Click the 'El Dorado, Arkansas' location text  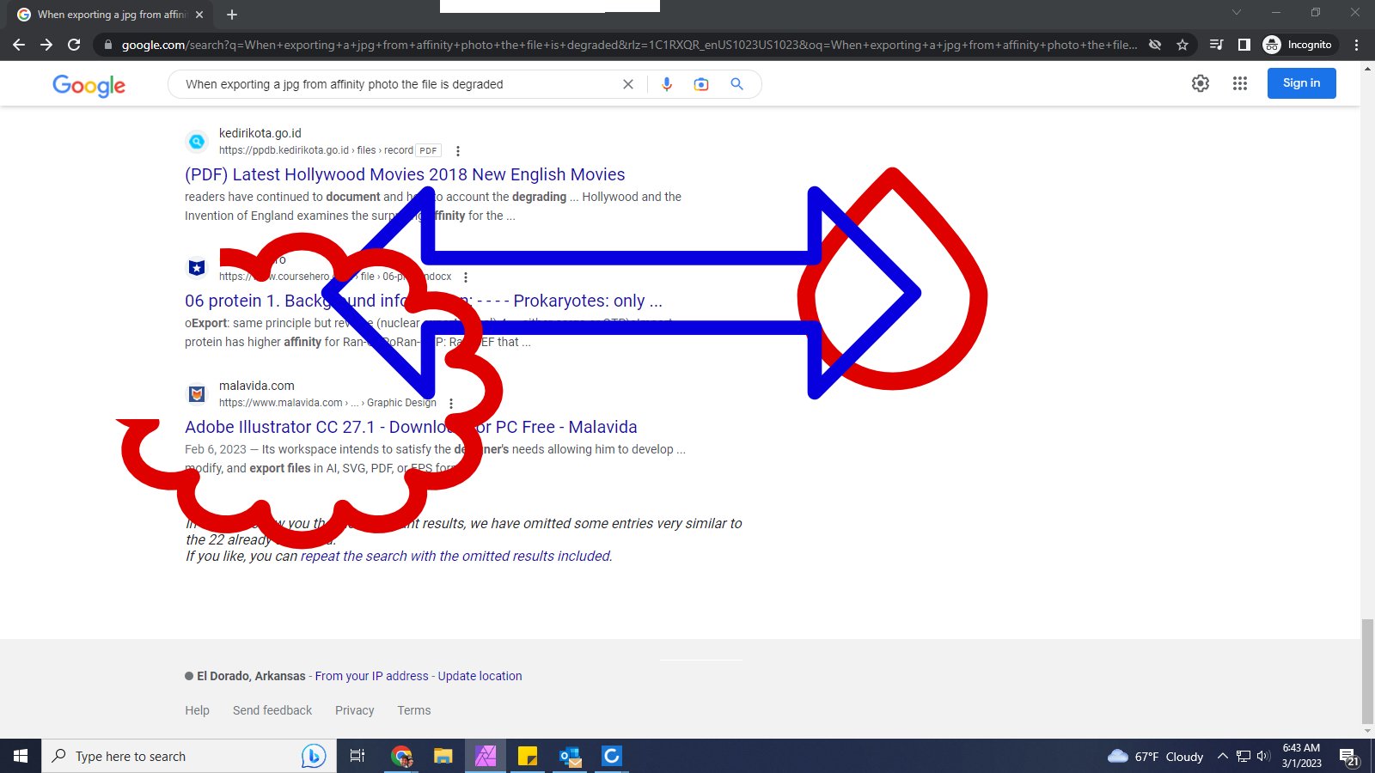click(x=251, y=676)
